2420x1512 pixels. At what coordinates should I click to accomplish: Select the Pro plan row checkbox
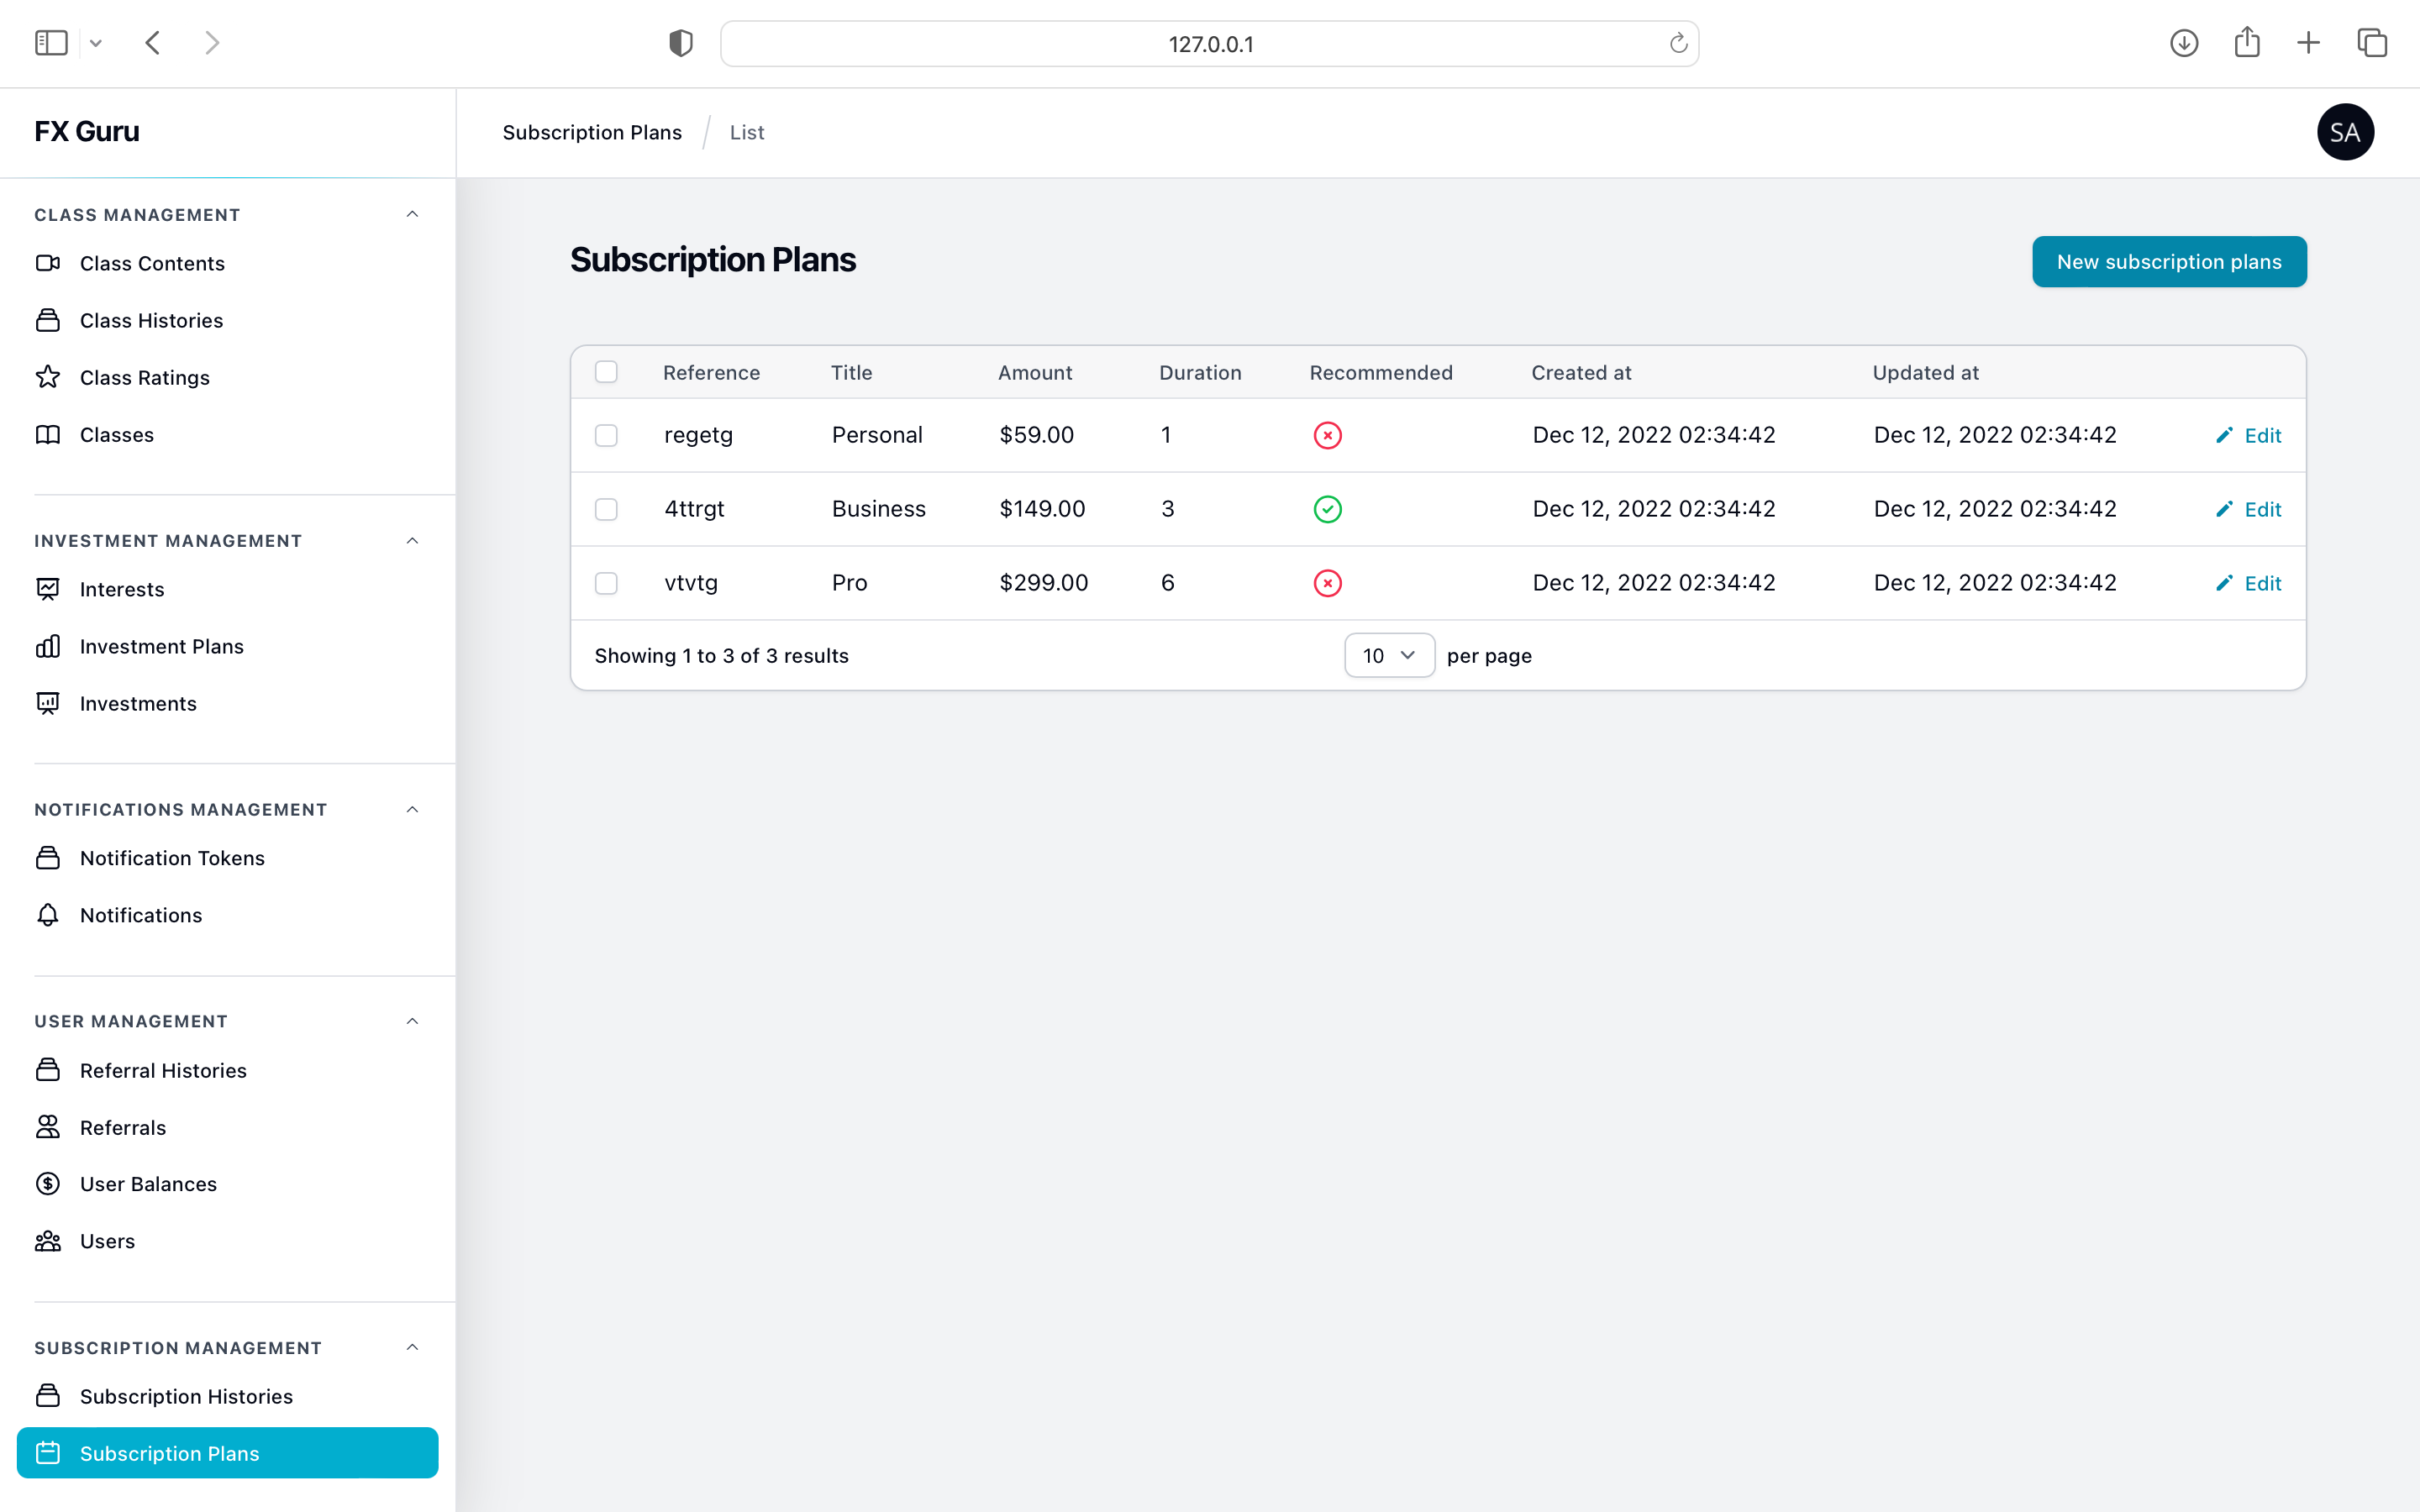[606, 583]
